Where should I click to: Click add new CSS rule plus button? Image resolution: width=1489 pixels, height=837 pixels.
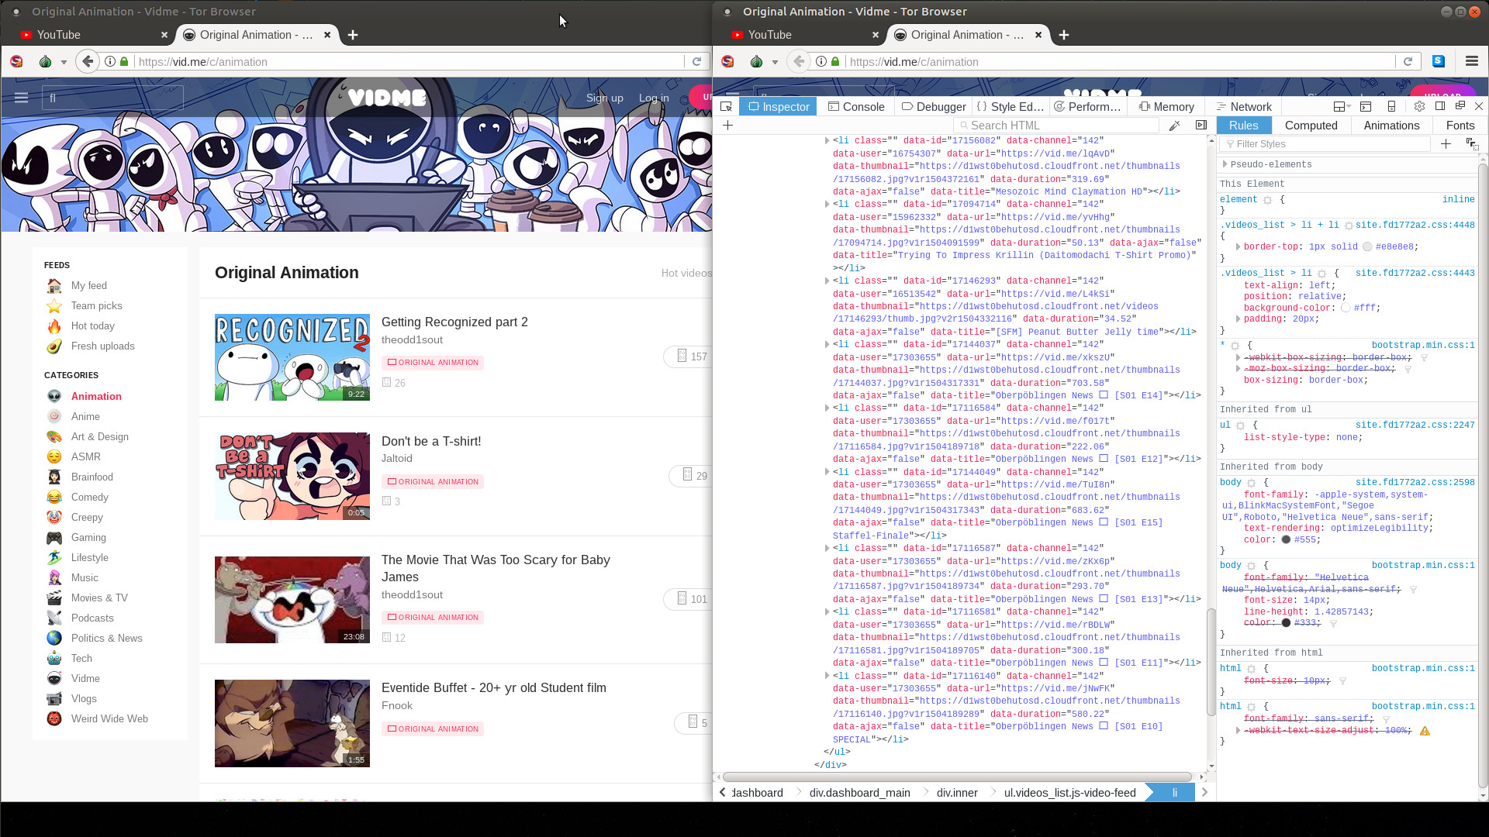[x=1446, y=144]
